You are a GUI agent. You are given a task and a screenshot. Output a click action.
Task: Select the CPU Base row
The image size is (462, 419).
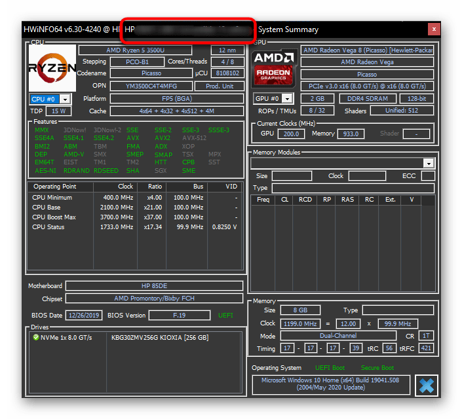click(135, 208)
